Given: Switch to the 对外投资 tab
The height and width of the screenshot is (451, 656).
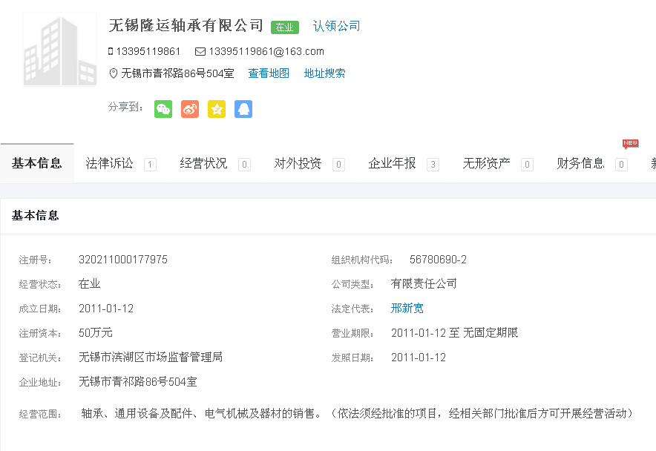Looking at the screenshot, I should click(298, 164).
